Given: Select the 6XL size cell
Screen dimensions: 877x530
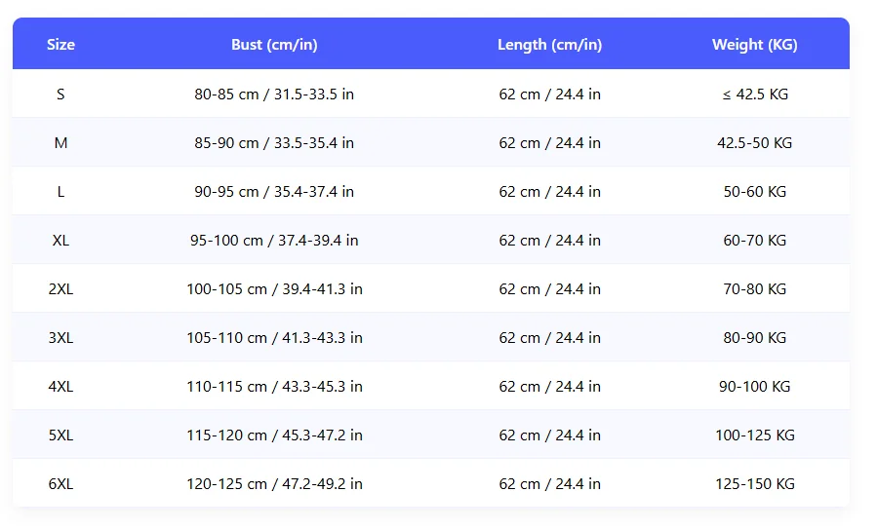Looking at the screenshot, I should (x=60, y=484).
